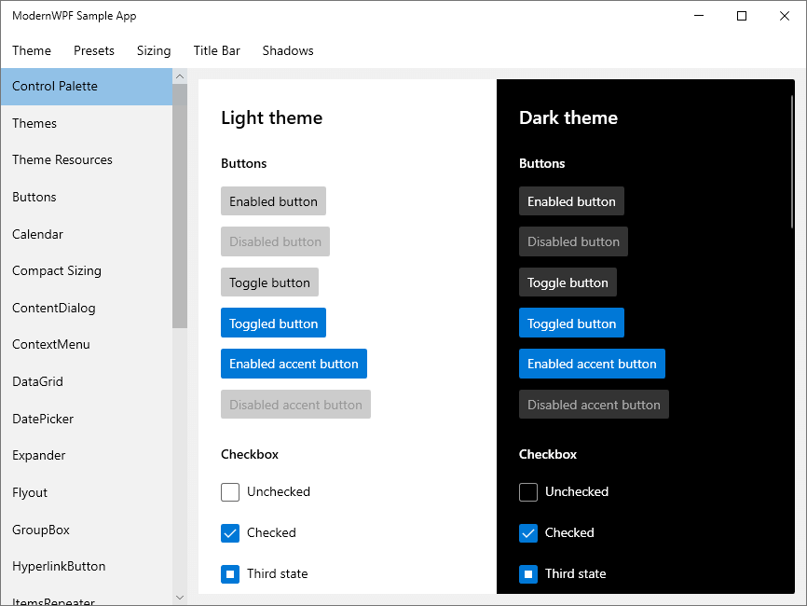807x606 pixels.
Task: Select ContextMenu in the sidebar
Action: (x=87, y=344)
